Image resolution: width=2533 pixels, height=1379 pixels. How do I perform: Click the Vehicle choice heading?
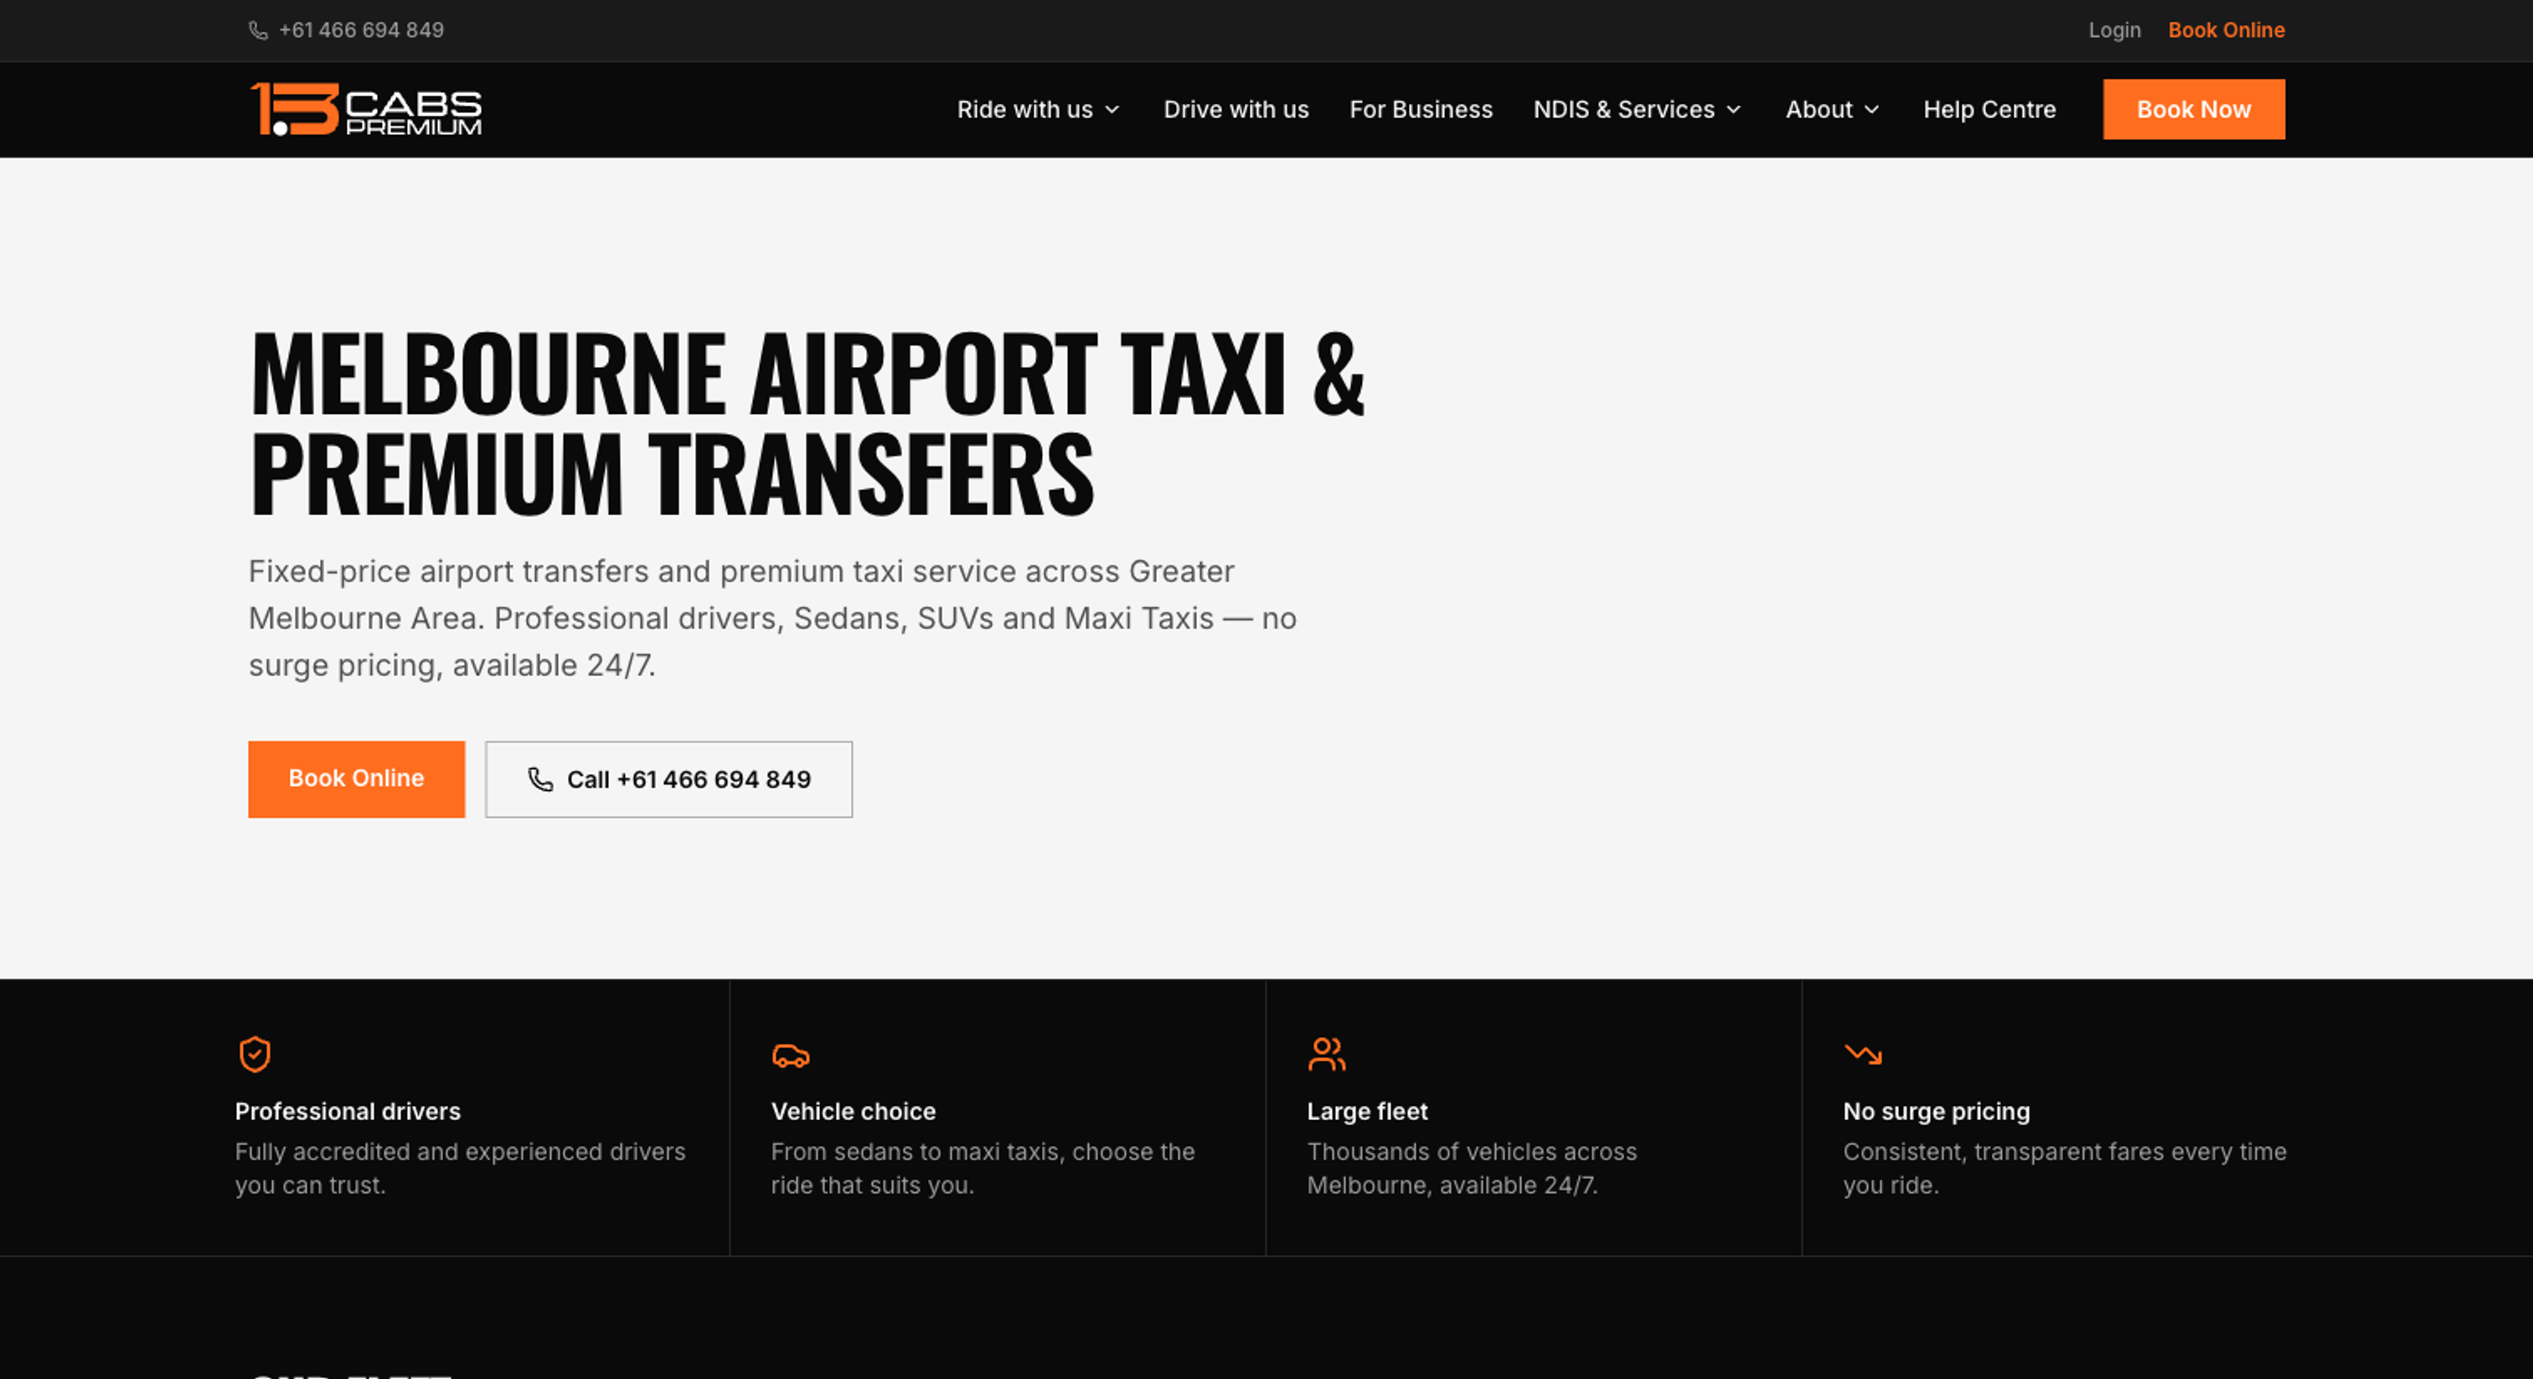pyautogui.click(x=853, y=1112)
